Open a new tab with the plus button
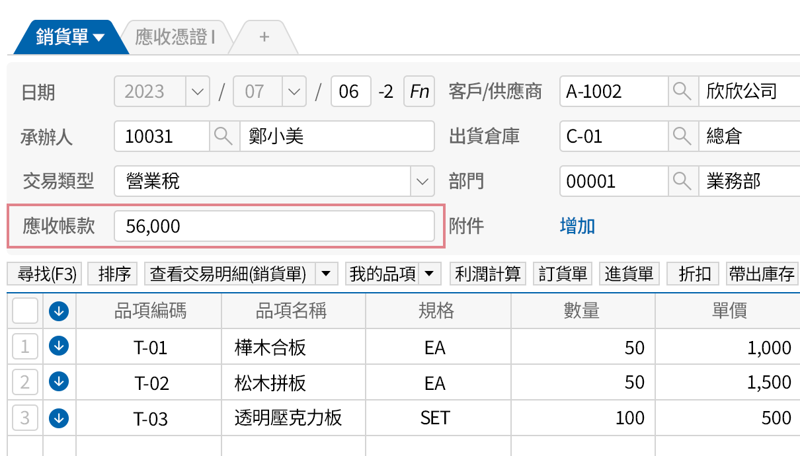 (x=264, y=37)
